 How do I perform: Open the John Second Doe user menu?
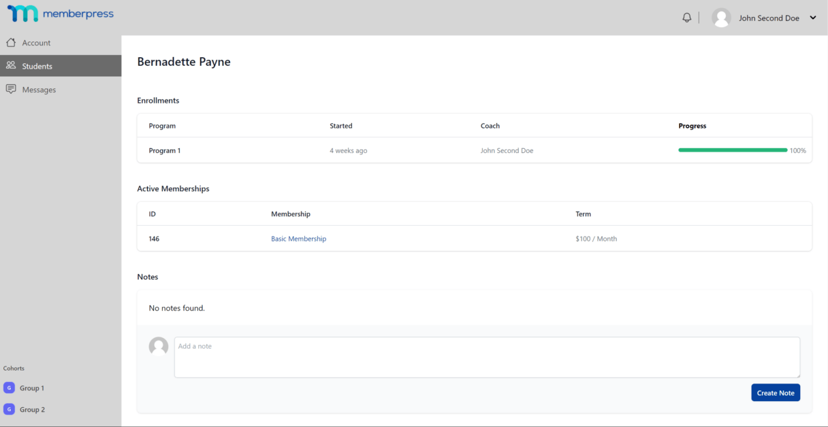coord(764,18)
